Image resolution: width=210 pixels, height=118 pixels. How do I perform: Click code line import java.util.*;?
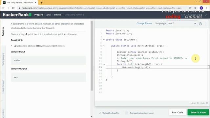click(x=119, y=33)
